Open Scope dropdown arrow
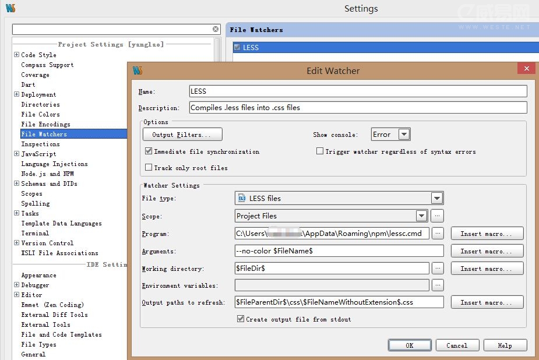Image resolution: width=539 pixels, height=360 pixels. [x=421, y=216]
